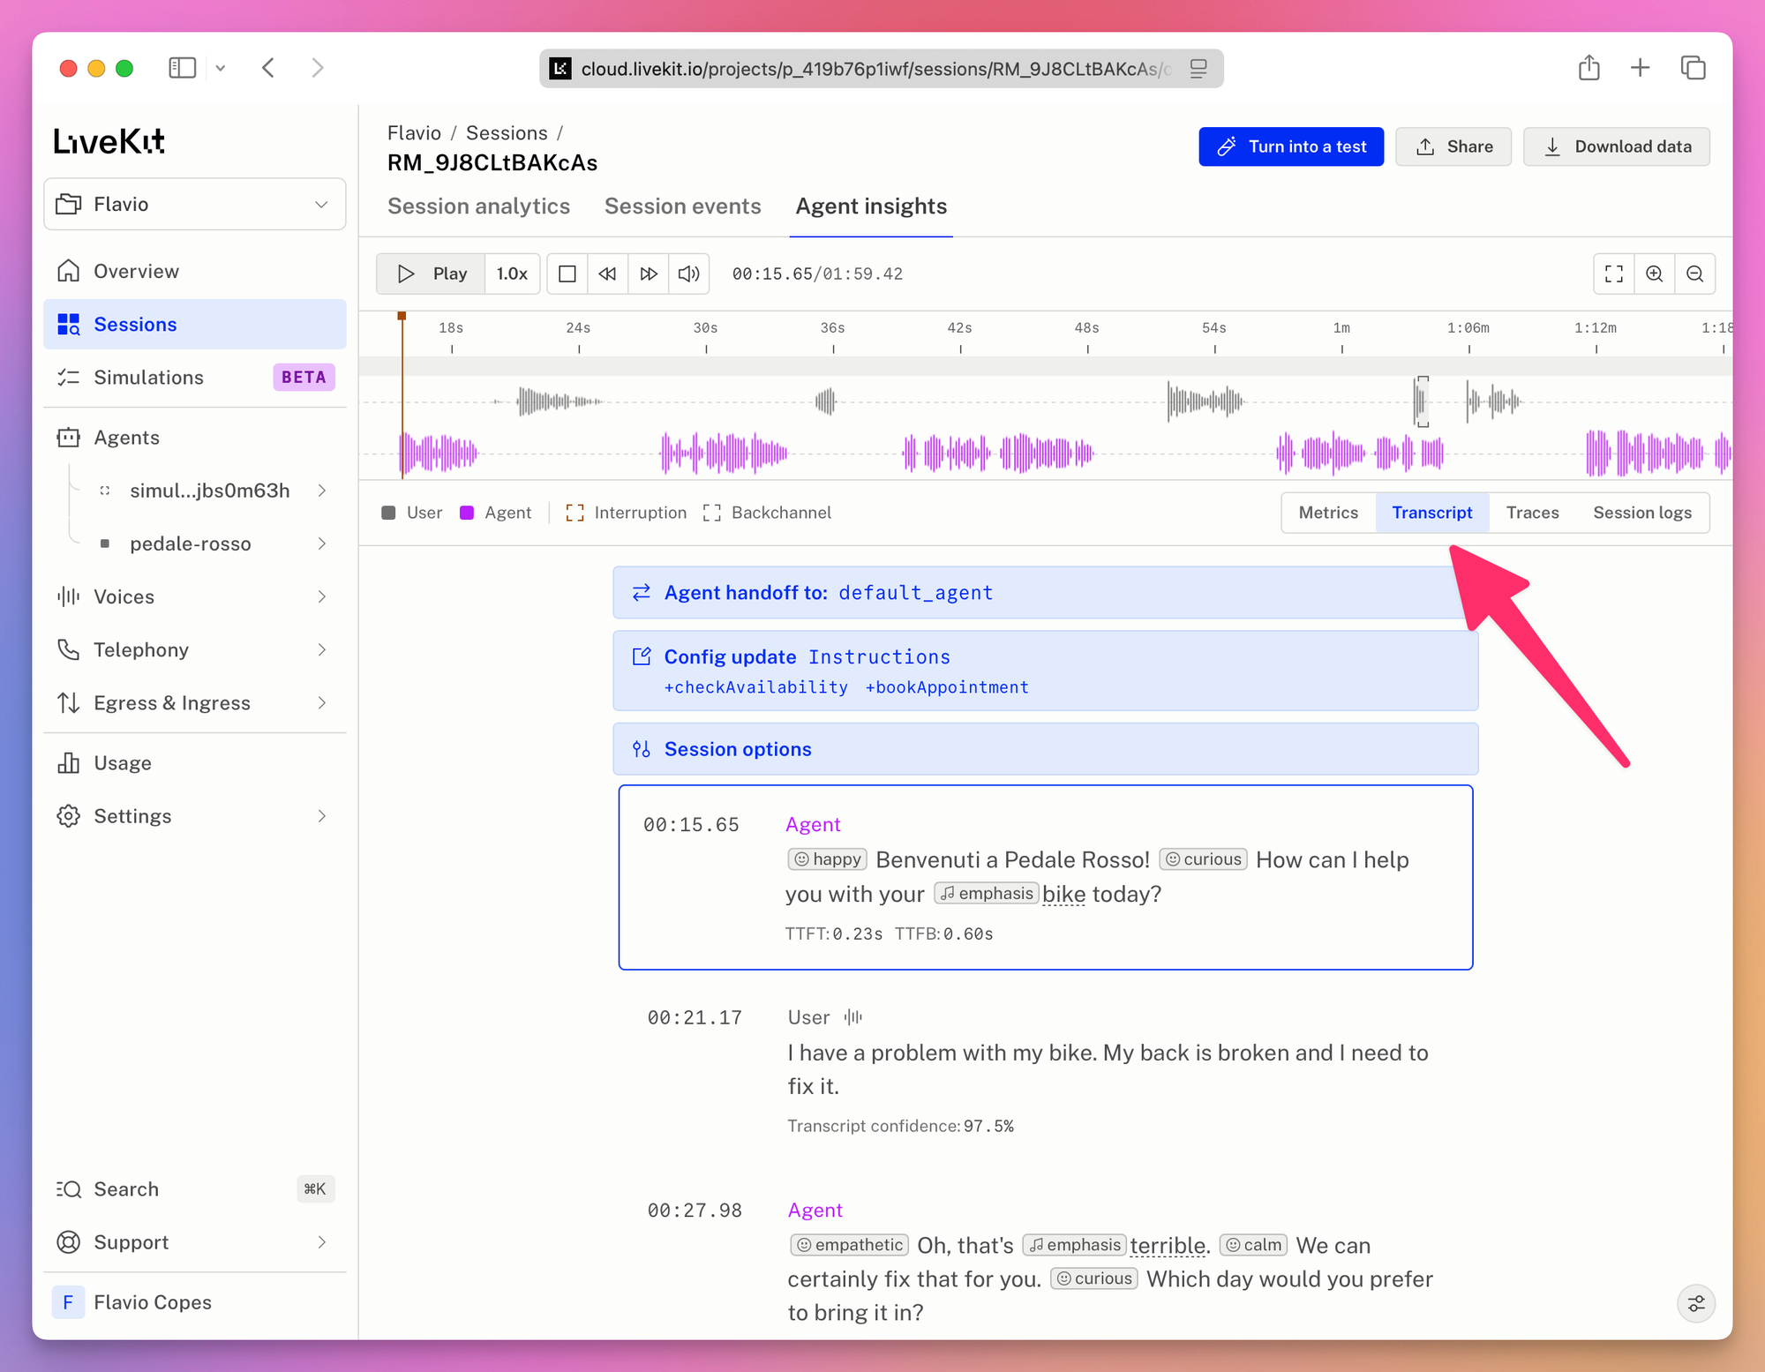Rewind the audio with the skip-back icon
The height and width of the screenshot is (1372, 1765).
[607, 274]
